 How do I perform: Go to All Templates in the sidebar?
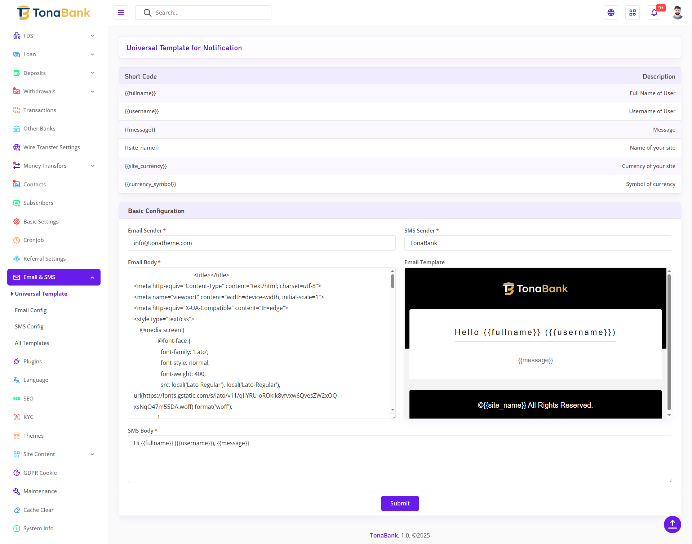click(x=32, y=343)
